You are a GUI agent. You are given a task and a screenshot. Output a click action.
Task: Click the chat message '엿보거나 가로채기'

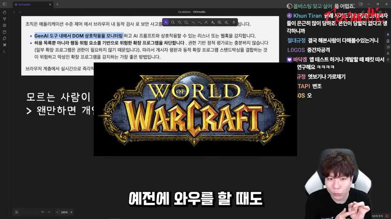coord(327,77)
